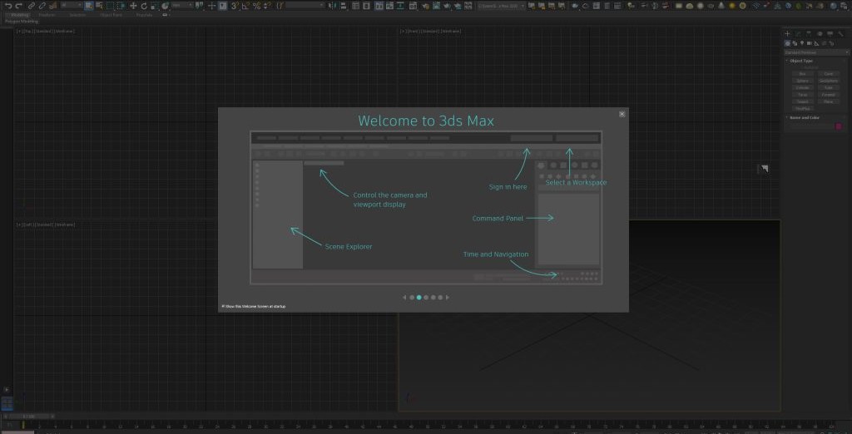The image size is (852, 434).
Task: Open the magenta object color swatch
Action: coord(839,126)
